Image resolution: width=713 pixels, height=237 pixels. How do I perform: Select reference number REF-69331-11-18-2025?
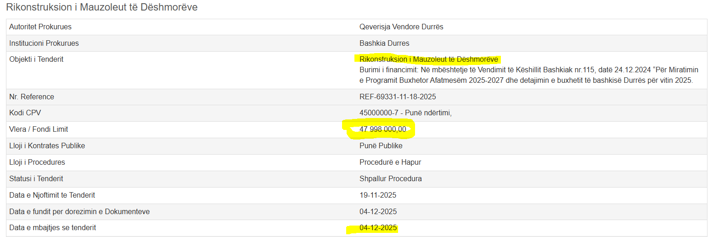397,97
